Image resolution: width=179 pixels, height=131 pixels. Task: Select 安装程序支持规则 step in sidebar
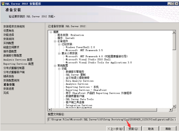[14, 26]
